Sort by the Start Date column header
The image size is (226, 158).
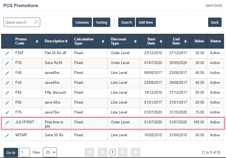tap(161, 41)
